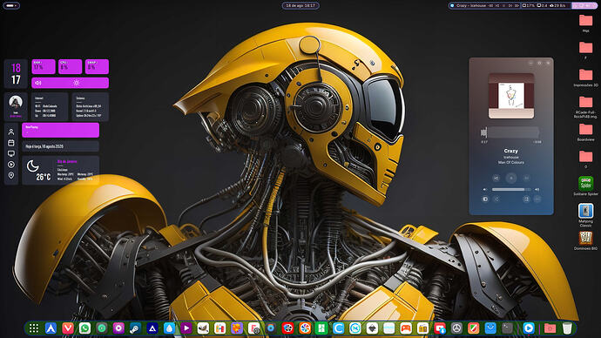This screenshot has height=338, width=601.
Task: Toggle dark theme in music player
Action: [485, 199]
